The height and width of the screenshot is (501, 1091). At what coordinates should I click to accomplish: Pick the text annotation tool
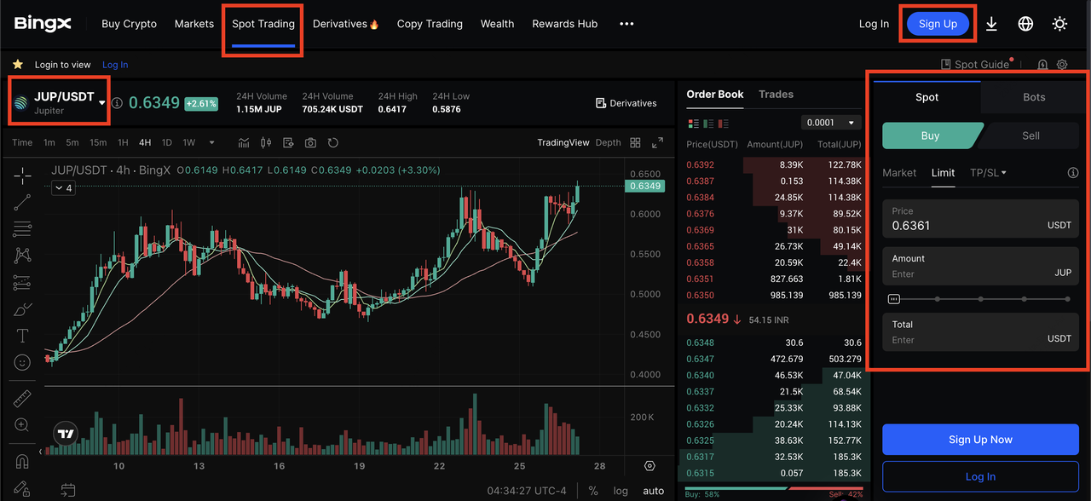tap(23, 336)
